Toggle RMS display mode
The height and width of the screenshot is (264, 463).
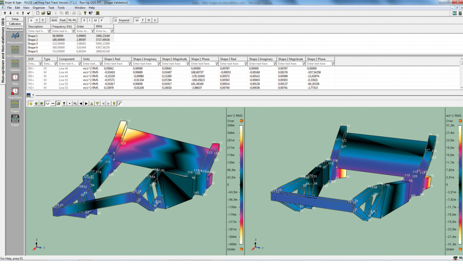(x=55, y=20)
